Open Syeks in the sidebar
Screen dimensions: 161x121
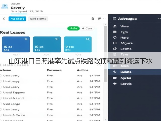126,78
